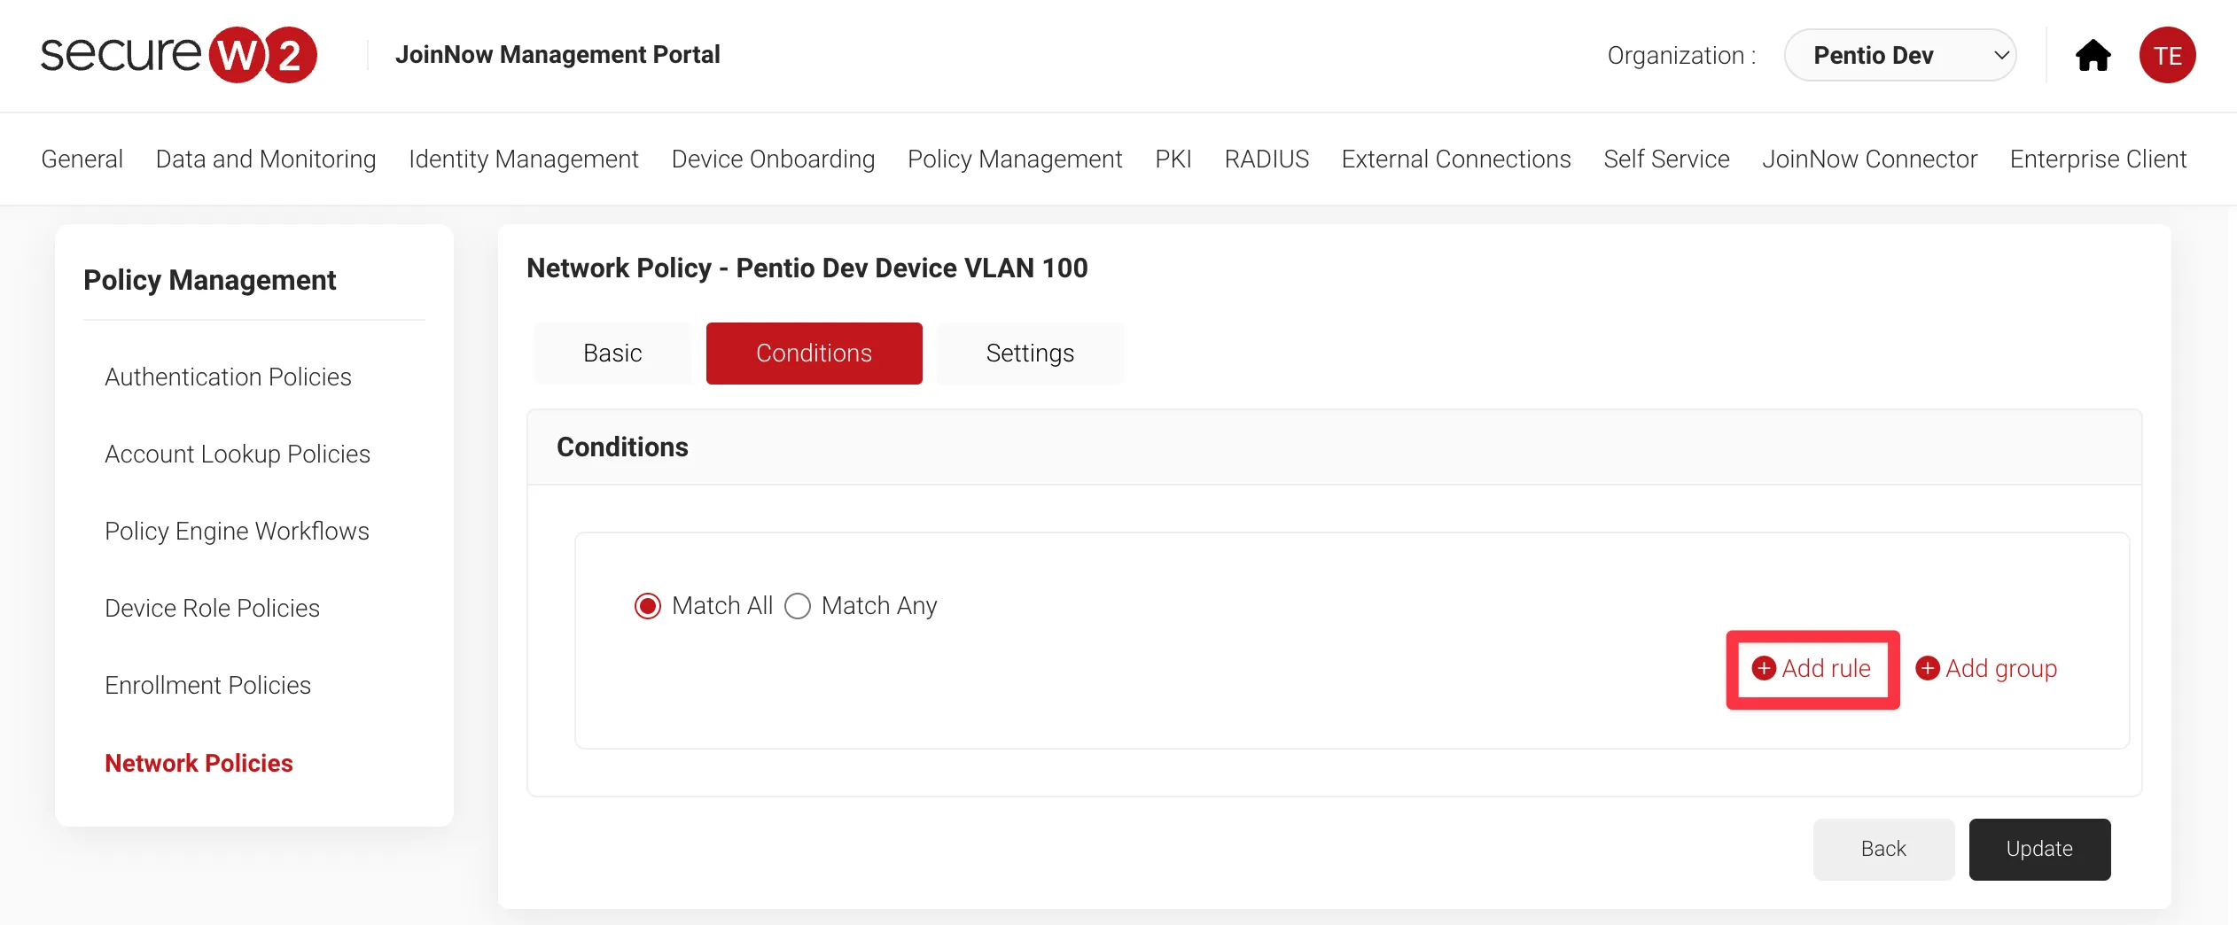The height and width of the screenshot is (925, 2237).
Task: Click the SecureW2 logo
Action: coord(178,55)
